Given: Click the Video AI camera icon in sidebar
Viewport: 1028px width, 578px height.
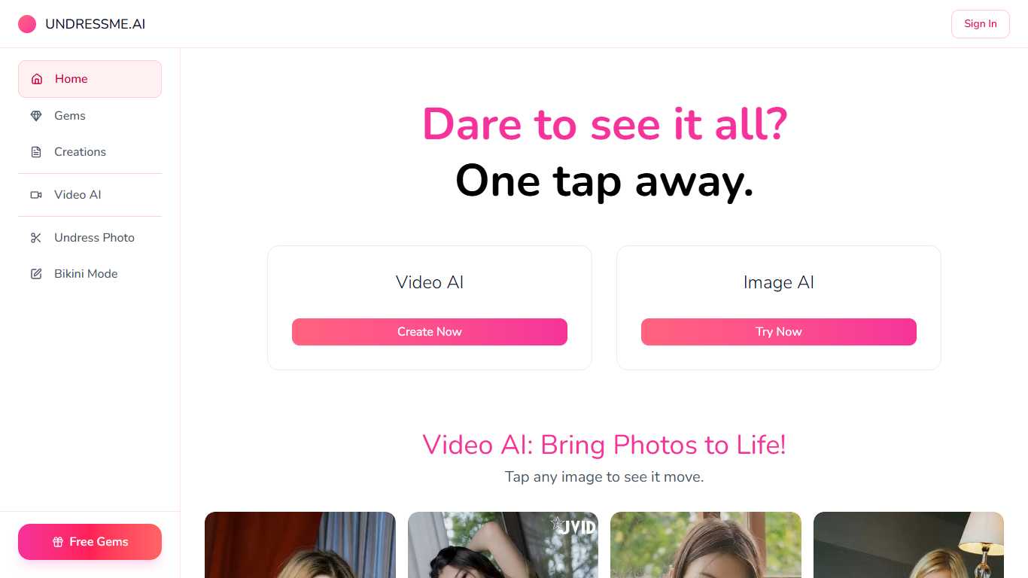Looking at the screenshot, I should (x=36, y=195).
